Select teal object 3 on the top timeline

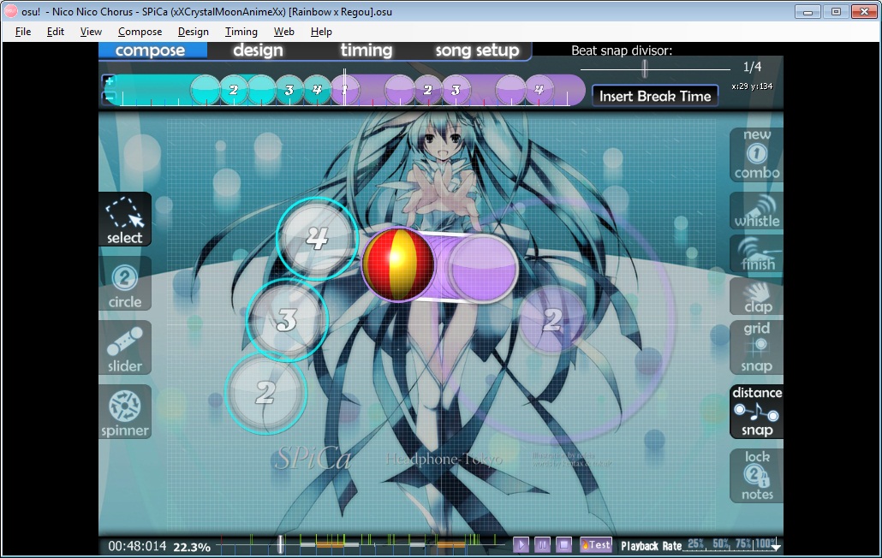tap(289, 90)
